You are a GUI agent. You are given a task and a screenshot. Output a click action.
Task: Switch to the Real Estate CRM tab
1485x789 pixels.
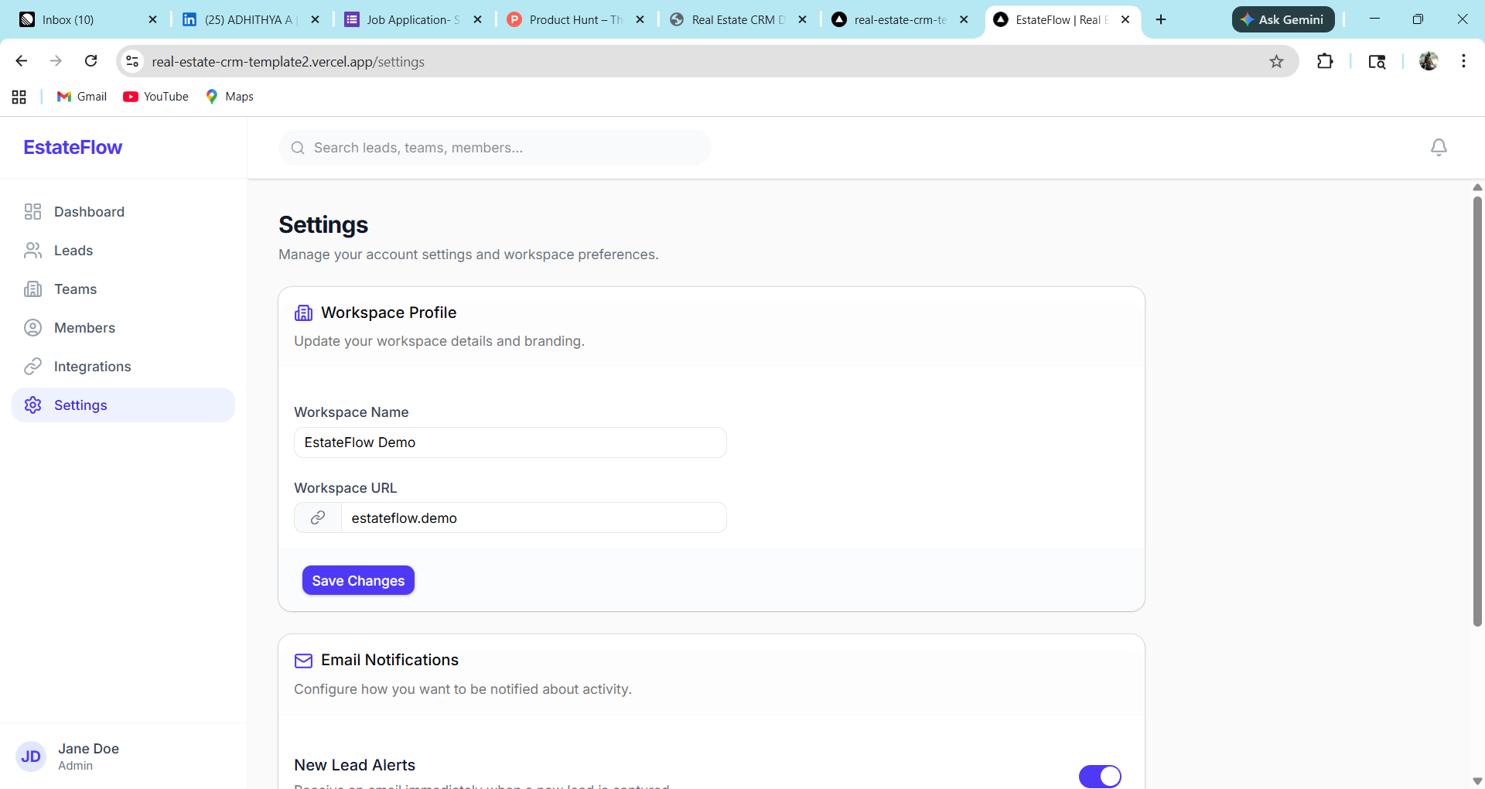click(x=735, y=19)
